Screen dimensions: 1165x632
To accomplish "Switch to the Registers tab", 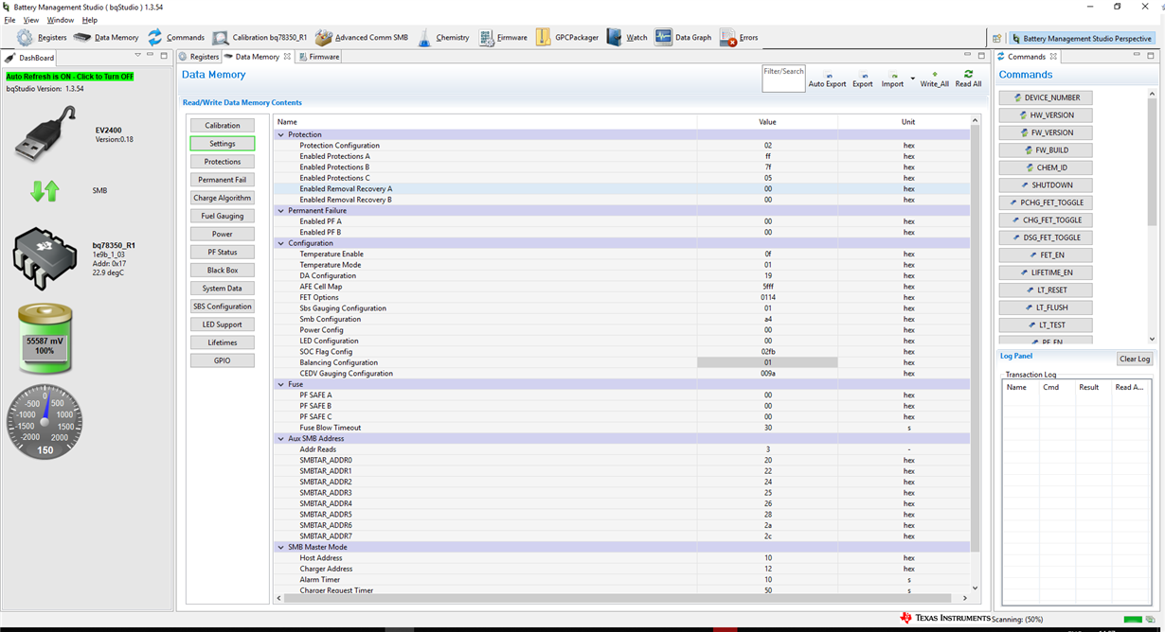I will point(199,57).
